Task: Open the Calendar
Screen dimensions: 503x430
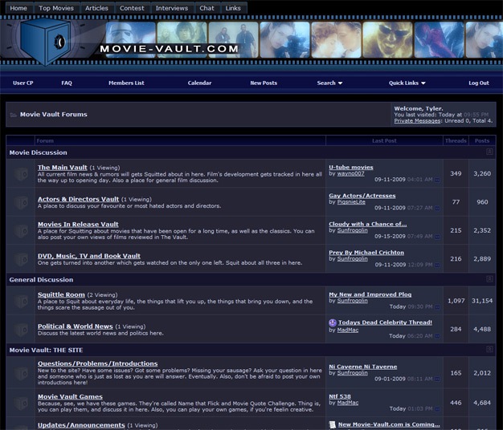Action: (199, 83)
